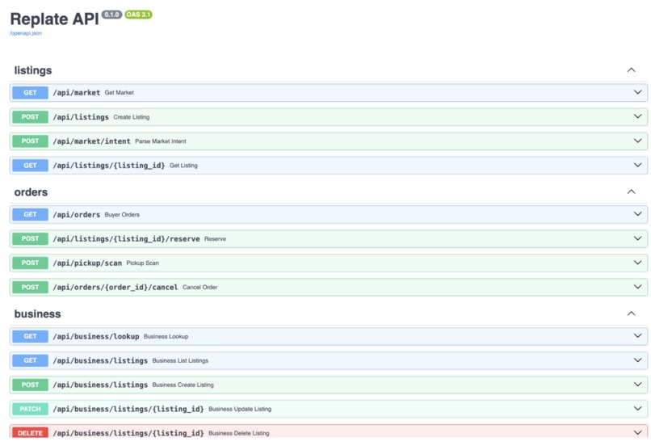This screenshot has width=651, height=446.
Task: Click GET badge for Get Listing
Action: [30, 166]
